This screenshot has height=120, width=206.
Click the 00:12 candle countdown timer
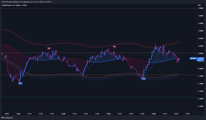click(x=200, y=60)
